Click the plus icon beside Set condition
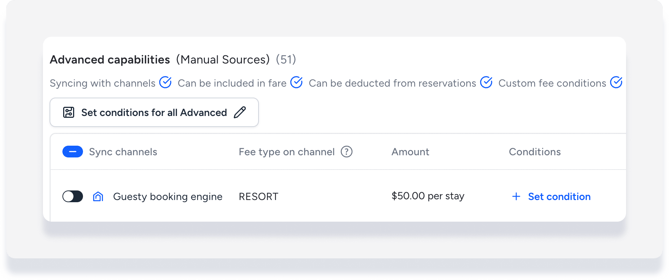669x280 pixels. click(x=516, y=197)
